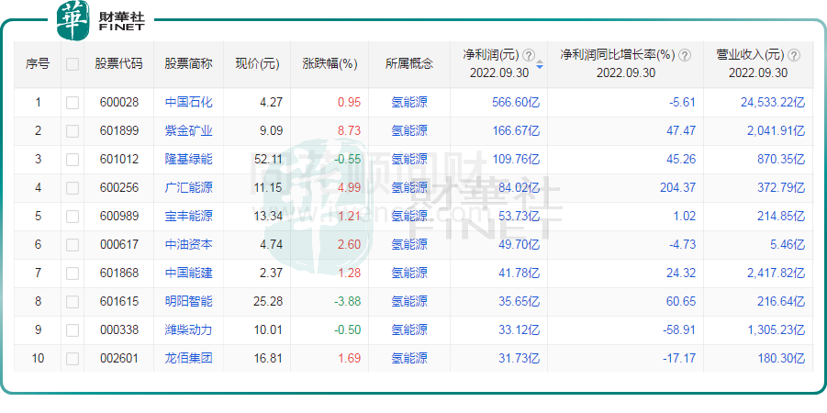Check the box for 宝丰能源 row

[x=73, y=217]
